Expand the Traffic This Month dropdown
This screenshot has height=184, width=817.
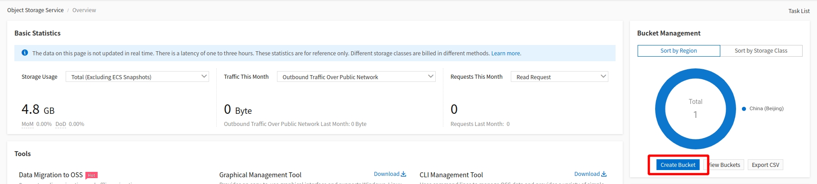pyautogui.click(x=356, y=77)
